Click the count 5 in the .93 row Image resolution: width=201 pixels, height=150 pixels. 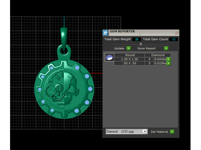149,63
